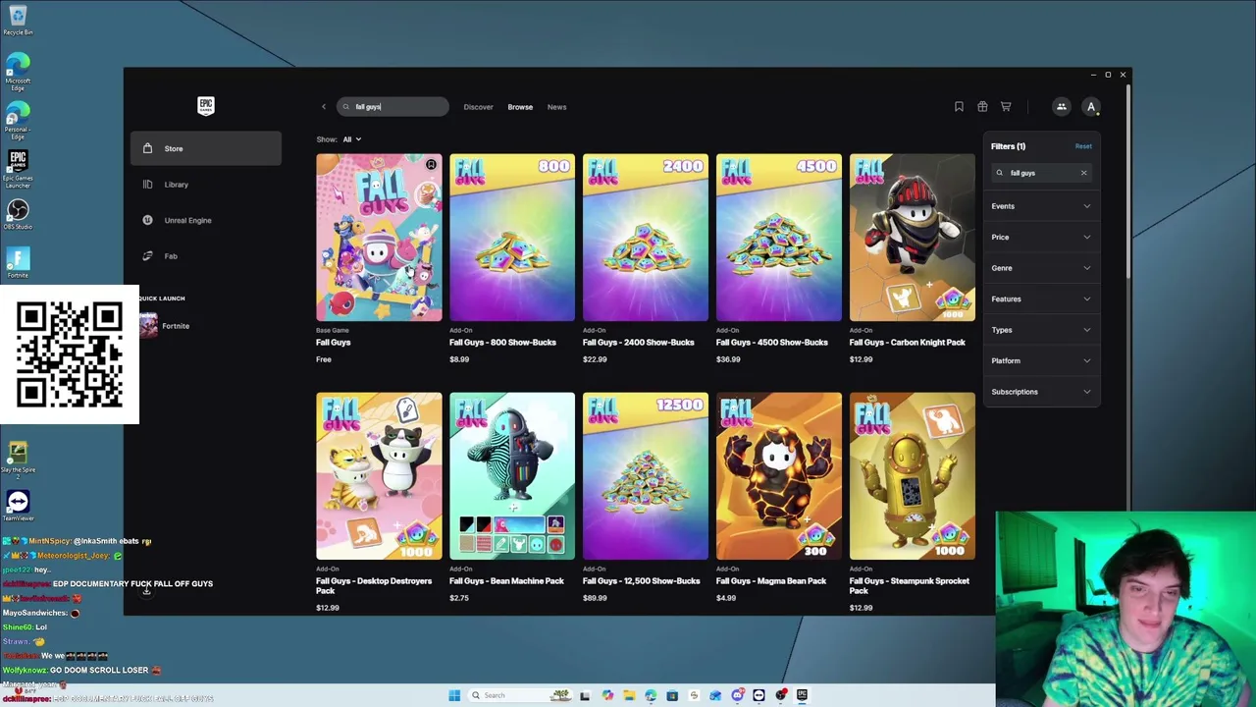1256x707 pixels.
Task: Expand the Events filter
Action: coord(1041,206)
